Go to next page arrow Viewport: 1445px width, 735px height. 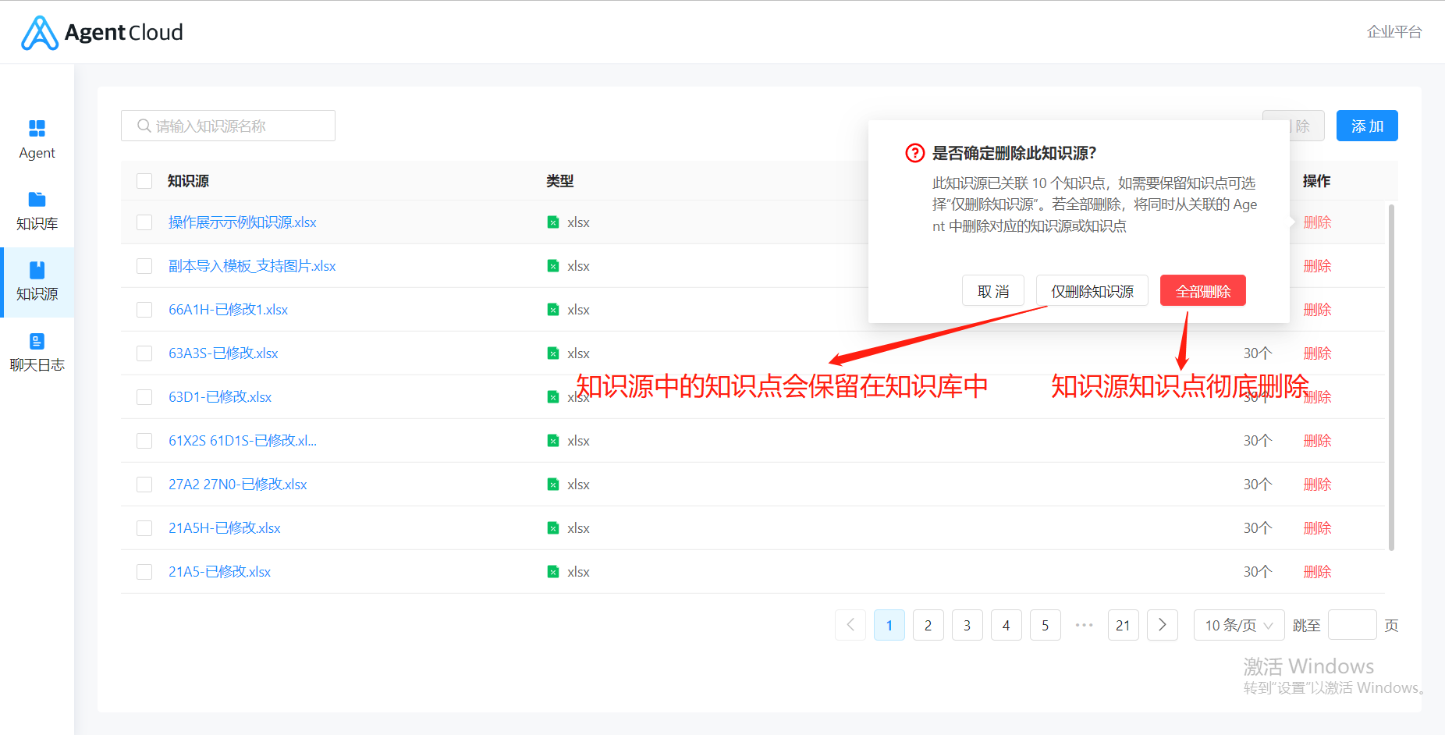click(x=1163, y=625)
